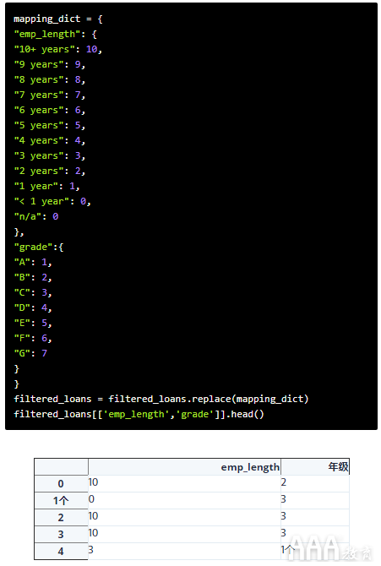Click emp_length value 10 in row 3
381x566 pixels.
coord(93,533)
